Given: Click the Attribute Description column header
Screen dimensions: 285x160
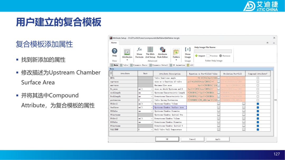Looking at the screenshot, I should [170, 74].
